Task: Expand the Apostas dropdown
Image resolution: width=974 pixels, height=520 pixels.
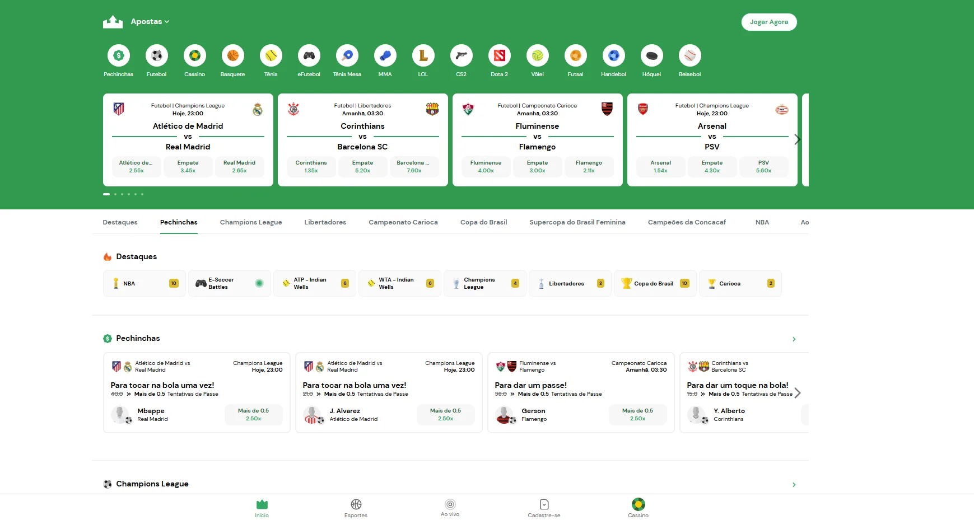Action: pyautogui.click(x=150, y=22)
